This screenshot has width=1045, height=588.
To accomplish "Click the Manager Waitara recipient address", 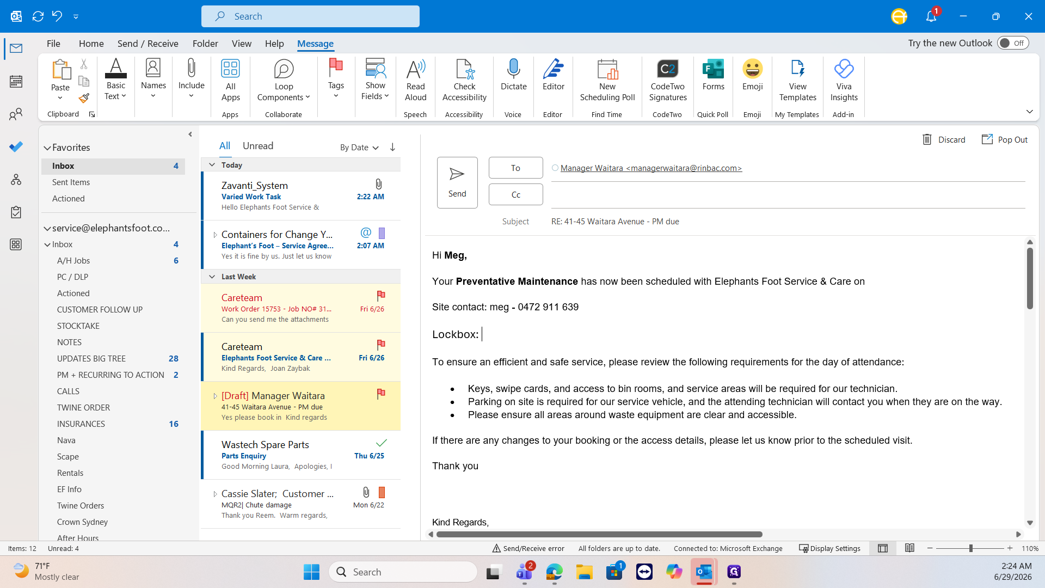I will pyautogui.click(x=651, y=168).
